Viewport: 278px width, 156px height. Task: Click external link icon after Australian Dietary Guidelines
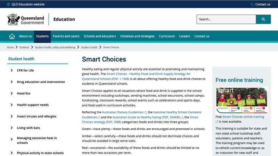pyautogui.click(x=145, y=113)
